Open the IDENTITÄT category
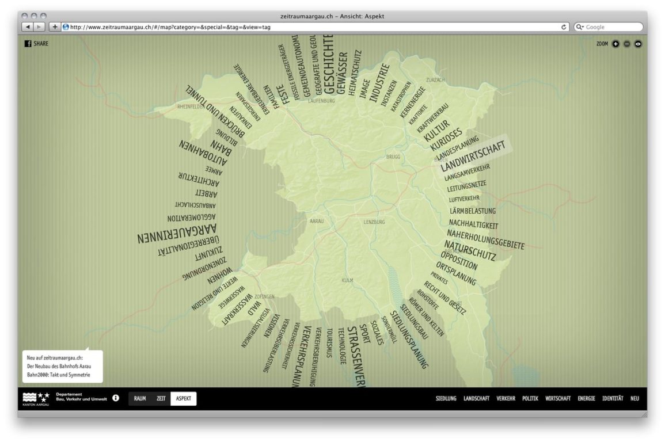This screenshot has width=665, height=442. [x=613, y=398]
